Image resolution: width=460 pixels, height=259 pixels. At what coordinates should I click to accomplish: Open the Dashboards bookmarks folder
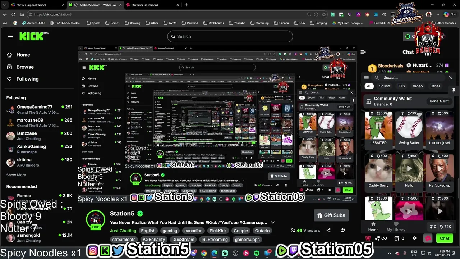pos(213,23)
